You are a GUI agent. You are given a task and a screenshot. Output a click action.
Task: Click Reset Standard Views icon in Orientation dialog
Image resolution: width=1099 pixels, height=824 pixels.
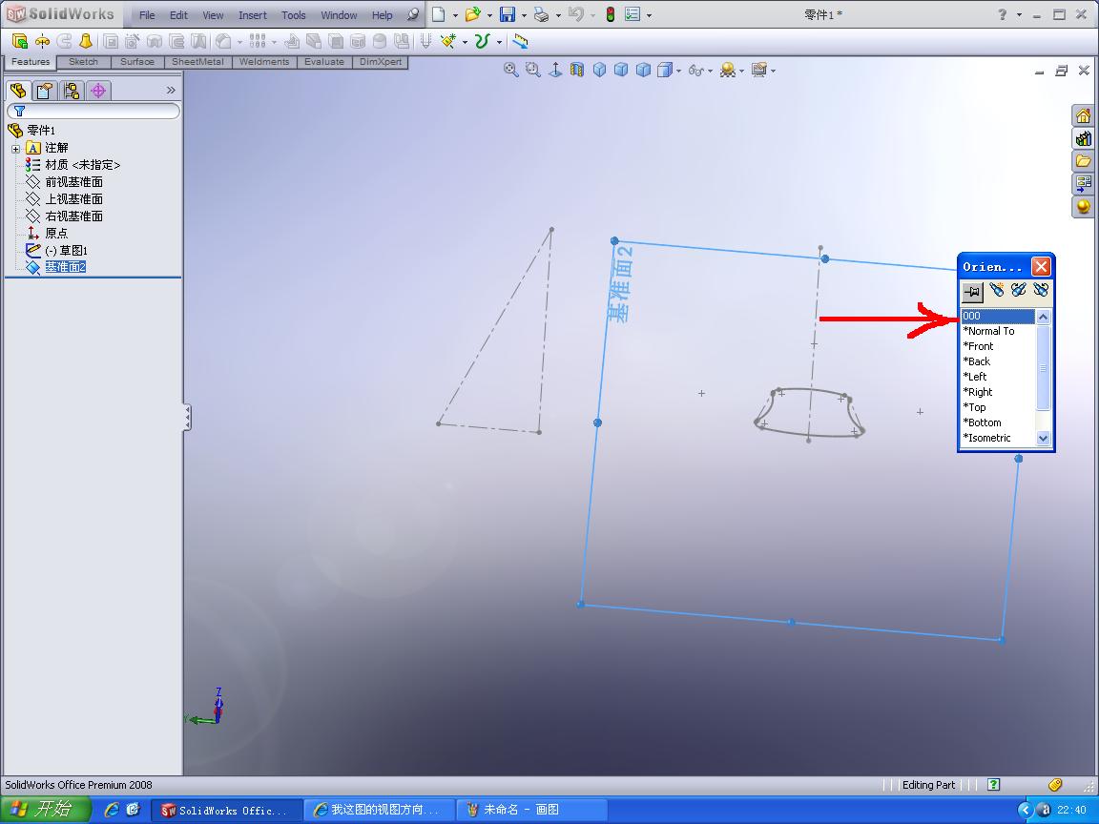pyautogui.click(x=1041, y=290)
